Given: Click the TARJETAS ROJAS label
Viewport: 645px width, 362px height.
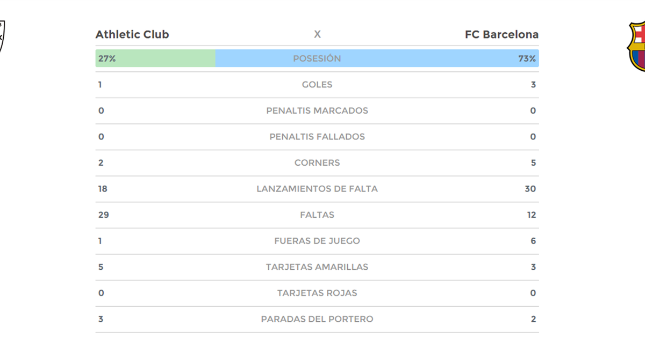Looking at the screenshot, I should pos(317,293).
